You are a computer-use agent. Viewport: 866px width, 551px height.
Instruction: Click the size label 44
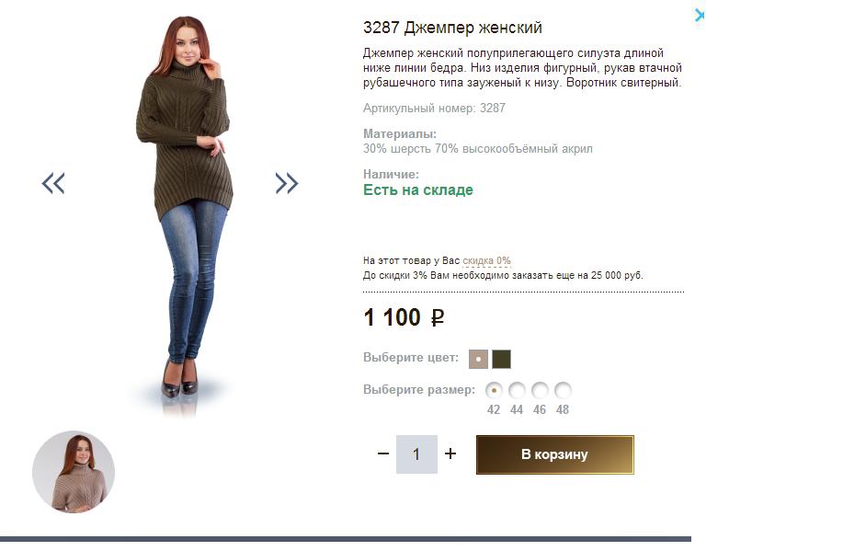pyautogui.click(x=517, y=409)
